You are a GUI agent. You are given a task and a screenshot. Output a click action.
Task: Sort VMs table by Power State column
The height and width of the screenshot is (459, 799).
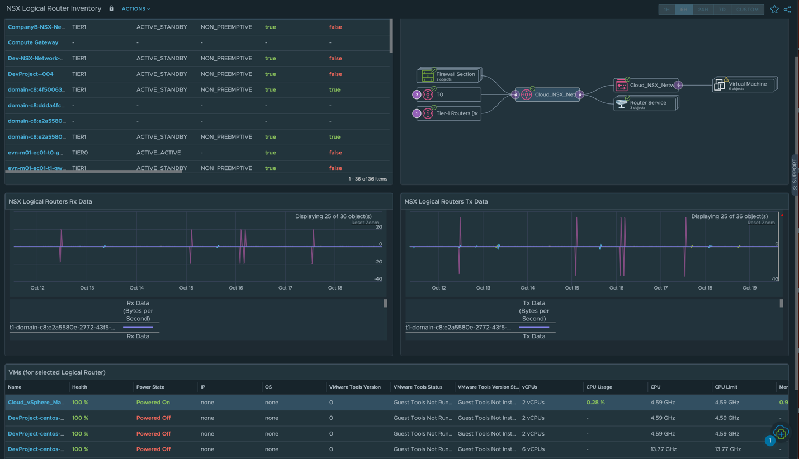point(150,387)
